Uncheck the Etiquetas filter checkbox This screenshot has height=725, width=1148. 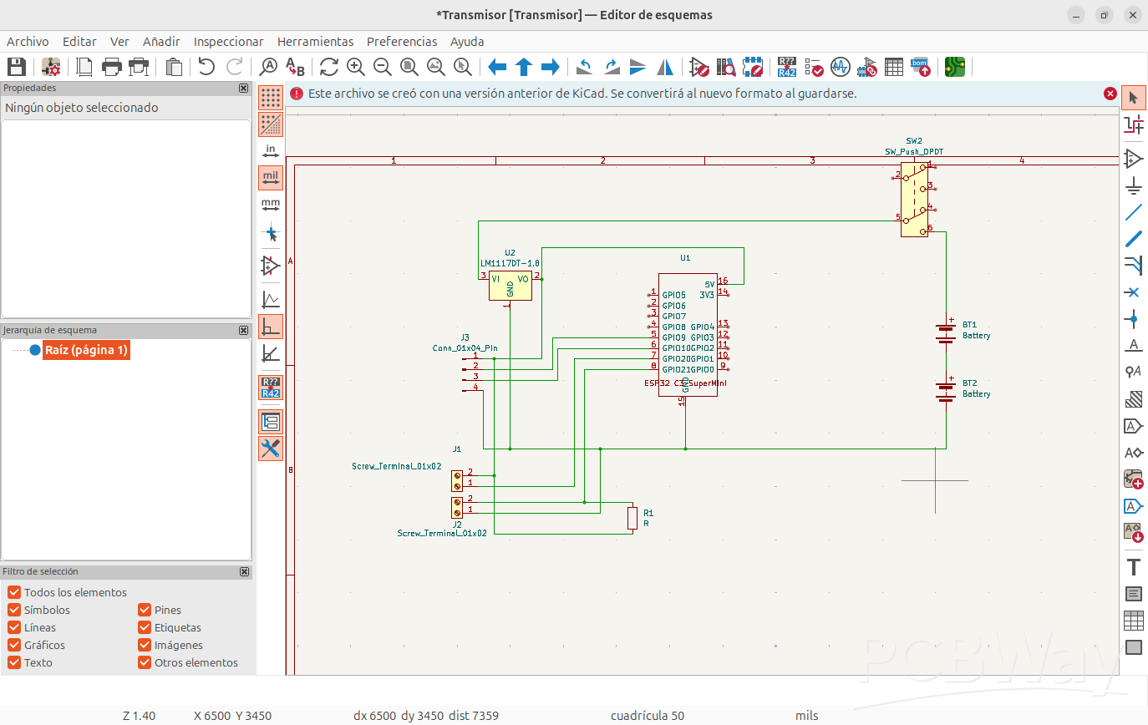coord(145,627)
